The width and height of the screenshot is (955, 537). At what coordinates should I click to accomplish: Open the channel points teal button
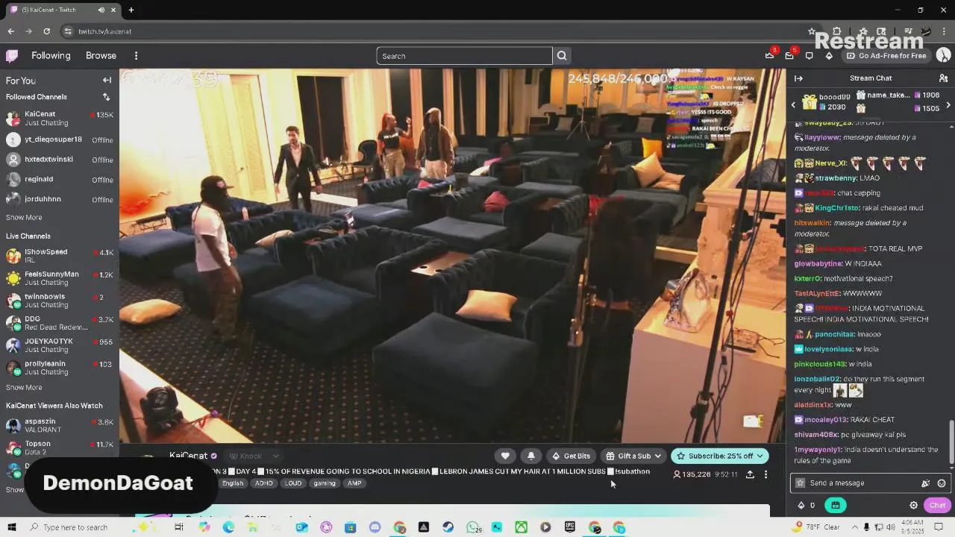835,505
